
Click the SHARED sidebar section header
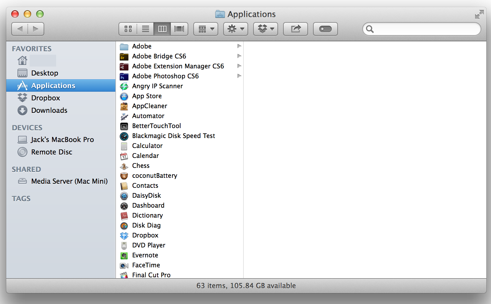coord(26,169)
